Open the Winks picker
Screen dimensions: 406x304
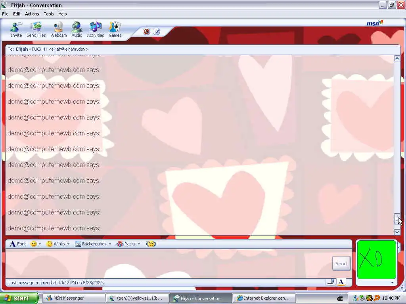[x=56, y=244]
